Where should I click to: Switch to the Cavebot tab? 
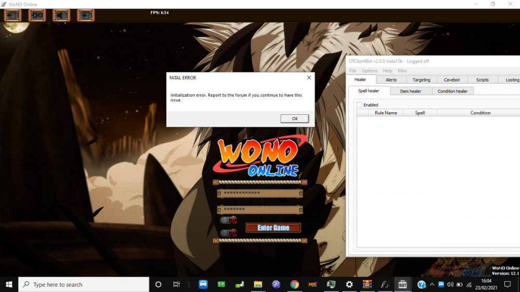(x=451, y=80)
